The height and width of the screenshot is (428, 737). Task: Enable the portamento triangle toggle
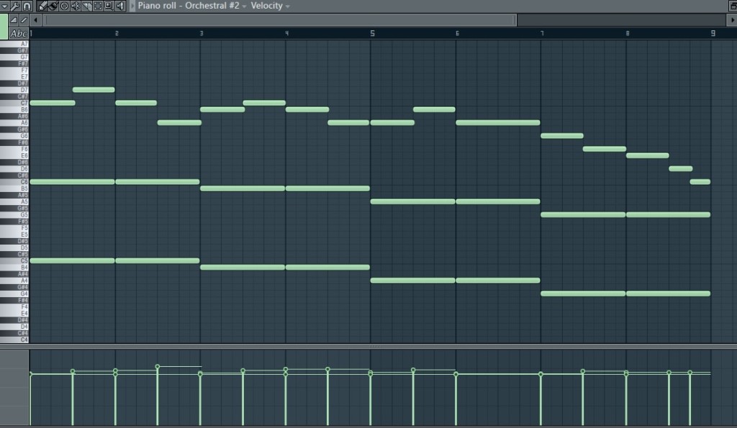tap(14, 20)
